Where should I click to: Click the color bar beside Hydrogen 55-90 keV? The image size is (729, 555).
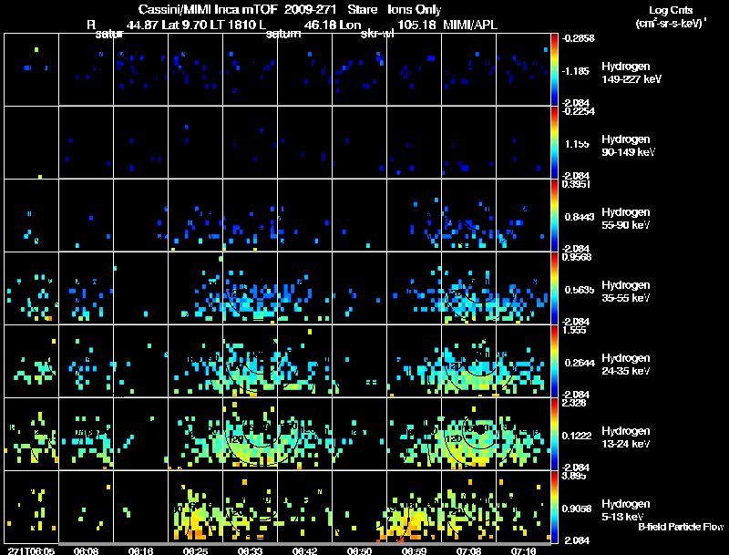click(x=554, y=215)
